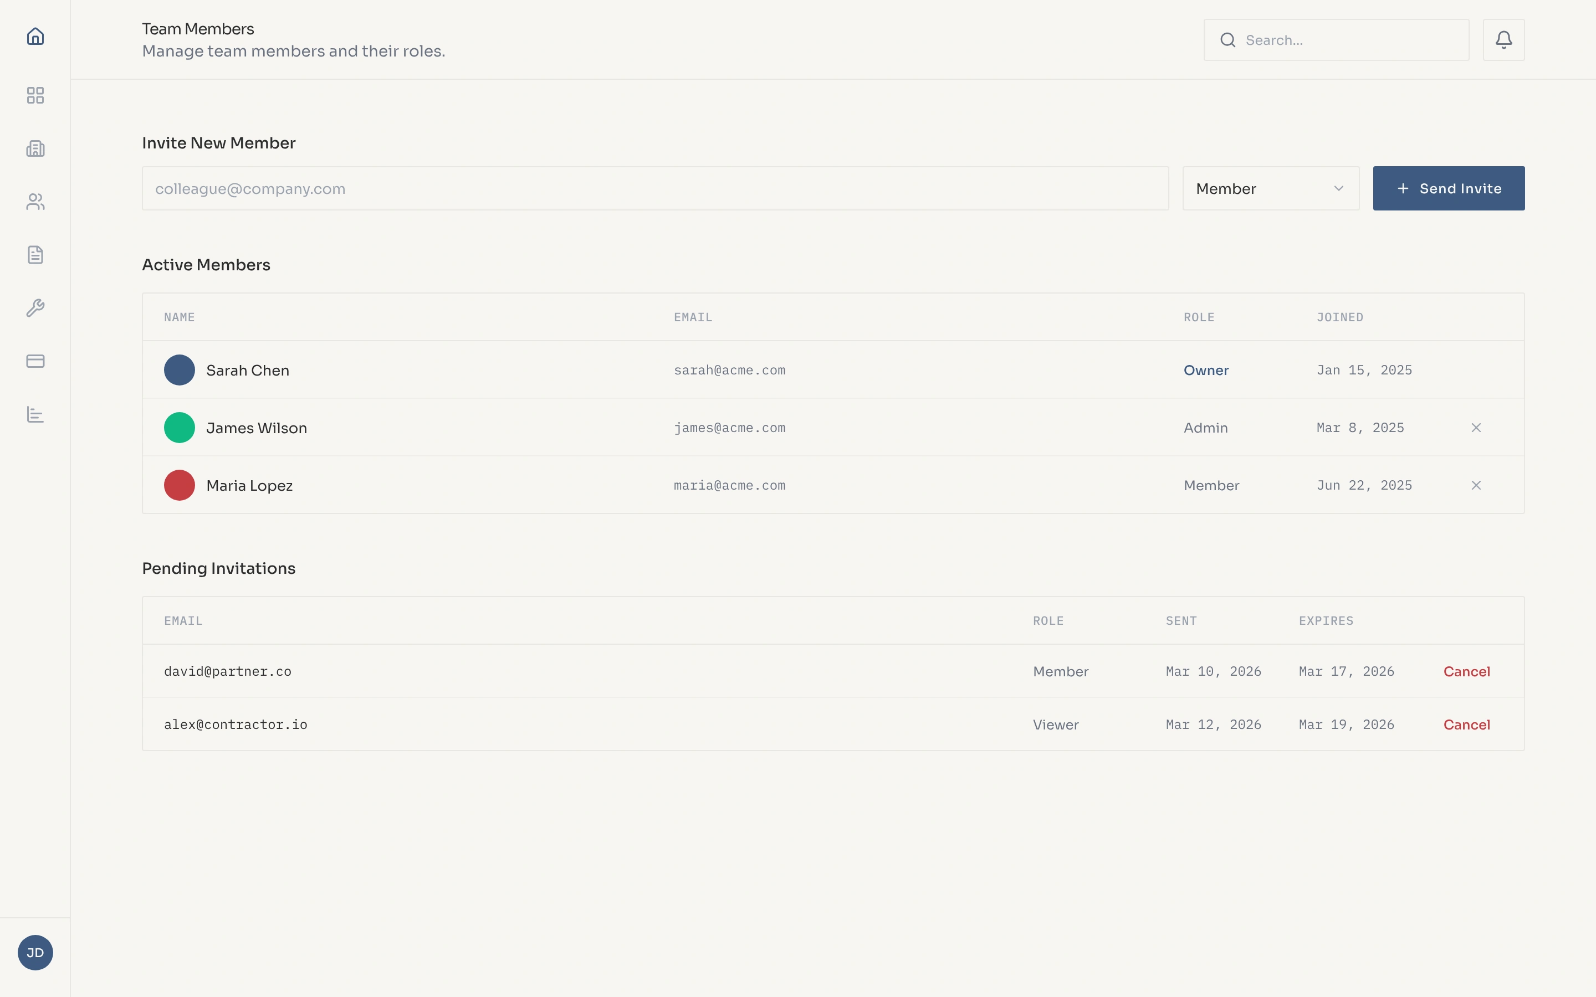
Task: Click the company building icon in sidebar
Action: pyautogui.click(x=35, y=148)
